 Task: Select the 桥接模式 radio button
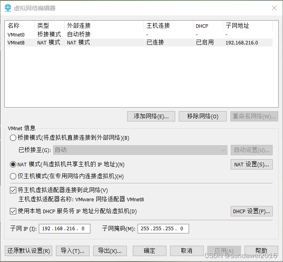coord(13,138)
